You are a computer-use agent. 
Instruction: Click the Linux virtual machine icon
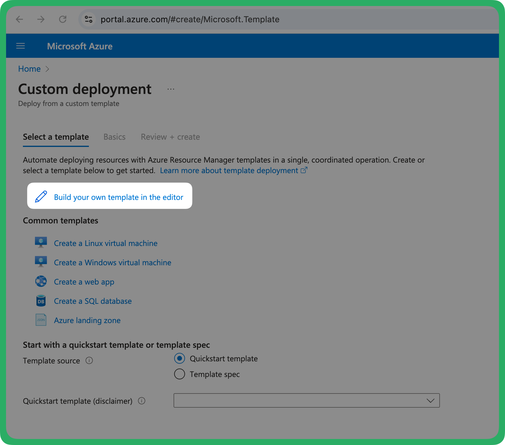[x=41, y=242]
